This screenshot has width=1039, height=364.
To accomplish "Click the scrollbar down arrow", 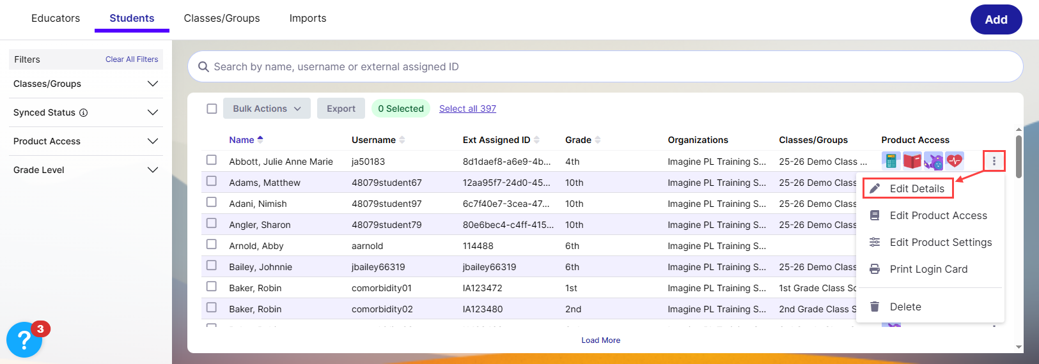I will pyautogui.click(x=1019, y=347).
